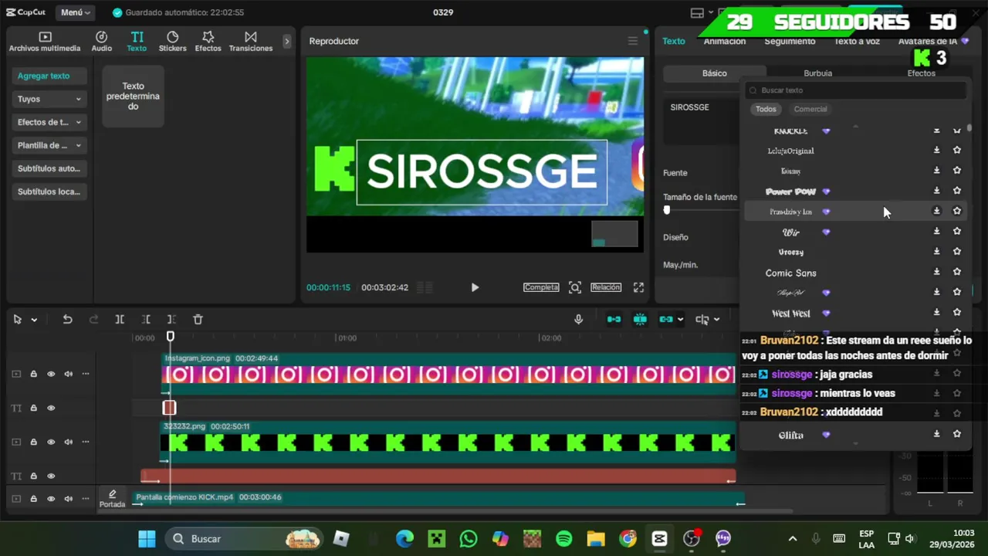Show more media tabs with chevron arrow
Image resolution: width=988 pixels, height=556 pixels.
click(287, 42)
